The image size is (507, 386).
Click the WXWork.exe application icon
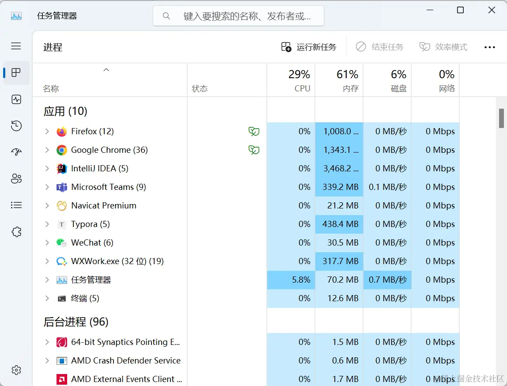point(61,261)
